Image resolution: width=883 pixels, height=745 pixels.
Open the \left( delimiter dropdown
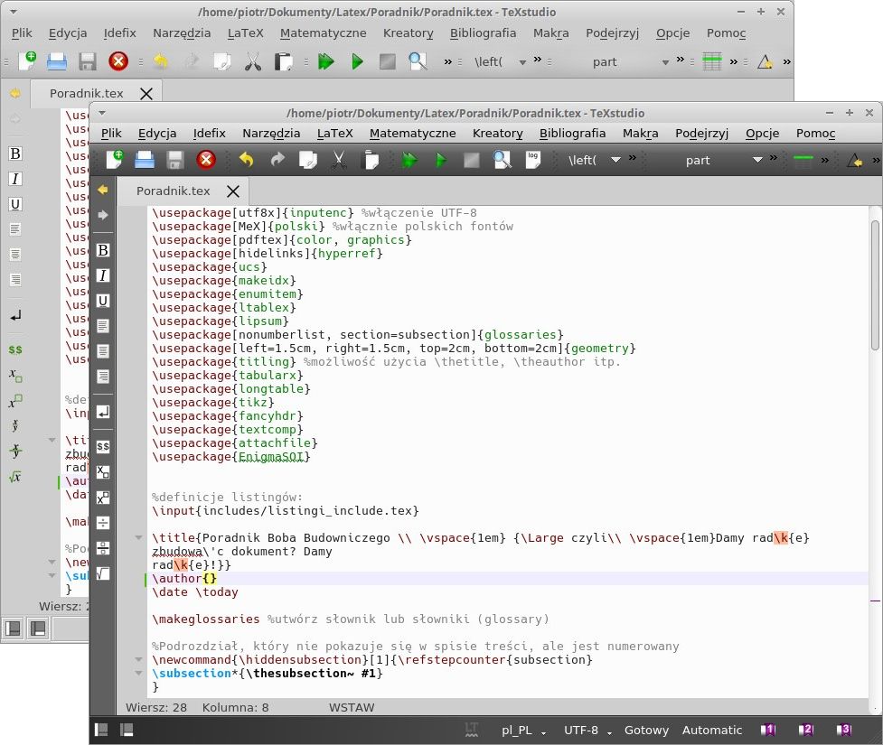(615, 160)
